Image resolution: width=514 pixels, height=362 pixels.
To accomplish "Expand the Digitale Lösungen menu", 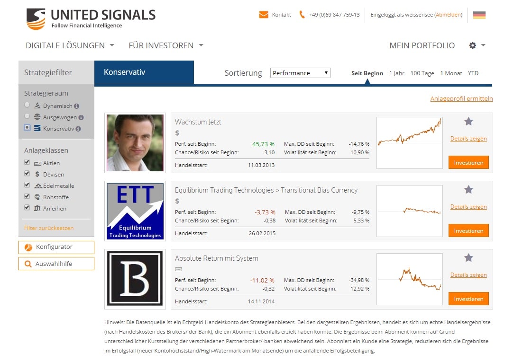I will tap(70, 45).
